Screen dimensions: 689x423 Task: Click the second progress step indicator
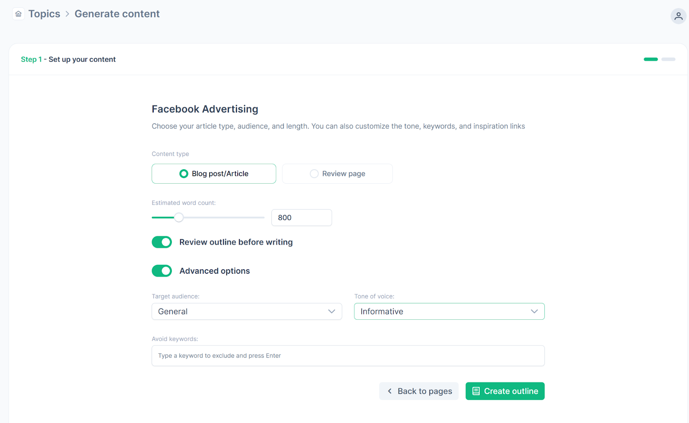click(x=668, y=59)
